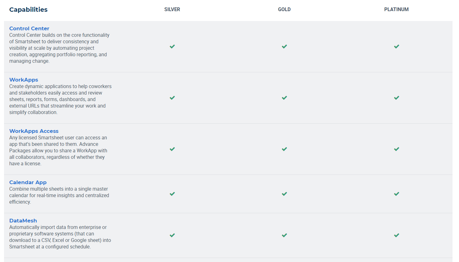Select the SILVER plan column header
The width and height of the screenshot is (459, 262).
172,9
